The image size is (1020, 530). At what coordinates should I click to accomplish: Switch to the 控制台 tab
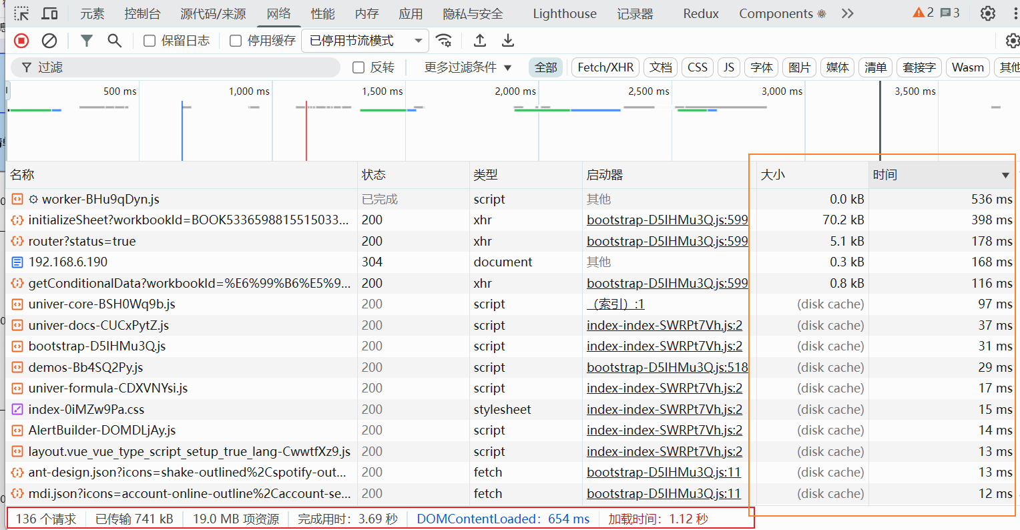pyautogui.click(x=142, y=13)
